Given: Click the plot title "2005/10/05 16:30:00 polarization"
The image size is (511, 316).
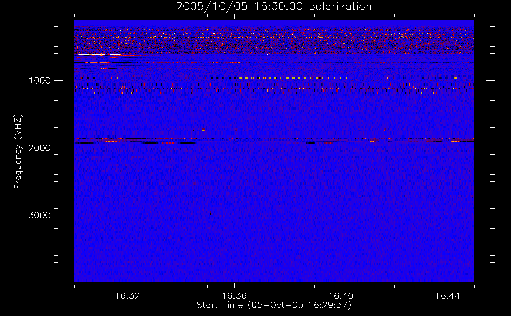Looking at the screenshot, I should [274, 7].
